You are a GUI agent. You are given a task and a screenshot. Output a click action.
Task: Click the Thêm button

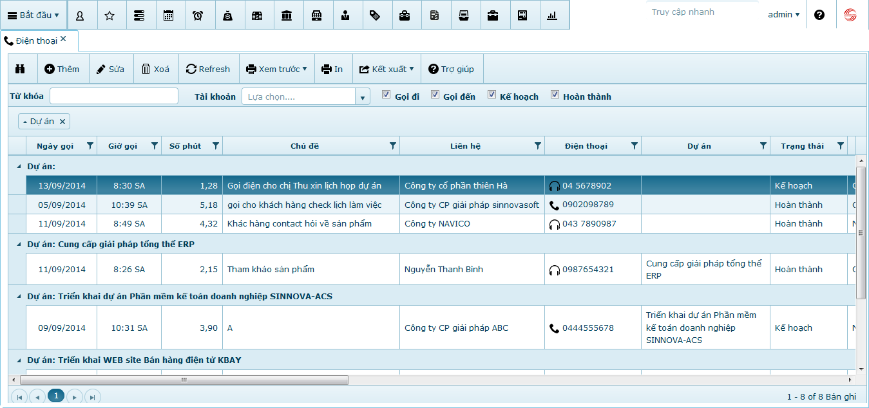62,69
